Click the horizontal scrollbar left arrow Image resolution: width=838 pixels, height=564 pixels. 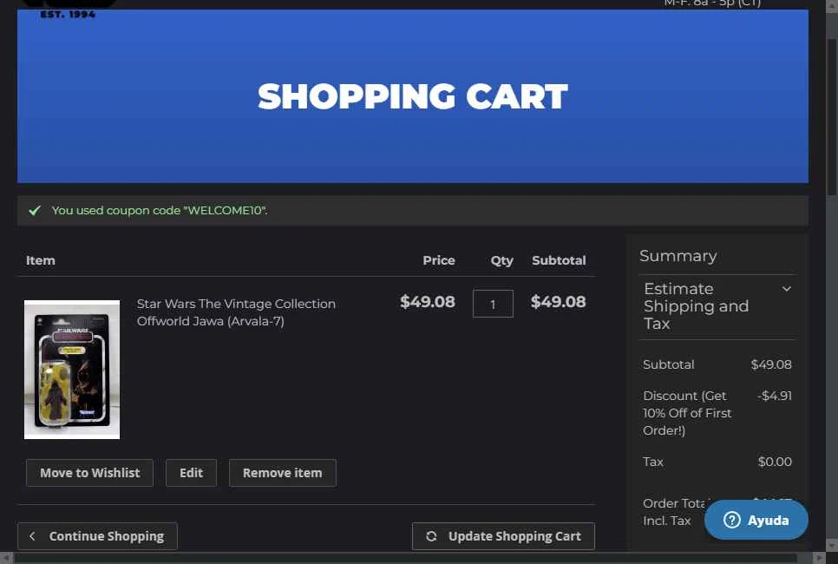click(5, 558)
